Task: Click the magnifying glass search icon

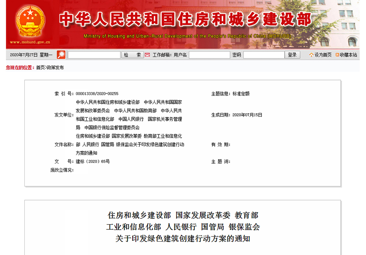Action: 61,54
